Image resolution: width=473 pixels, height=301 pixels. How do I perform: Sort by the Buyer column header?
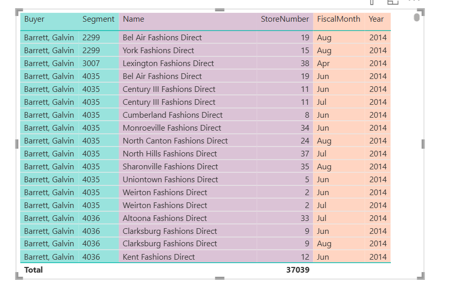pos(34,19)
